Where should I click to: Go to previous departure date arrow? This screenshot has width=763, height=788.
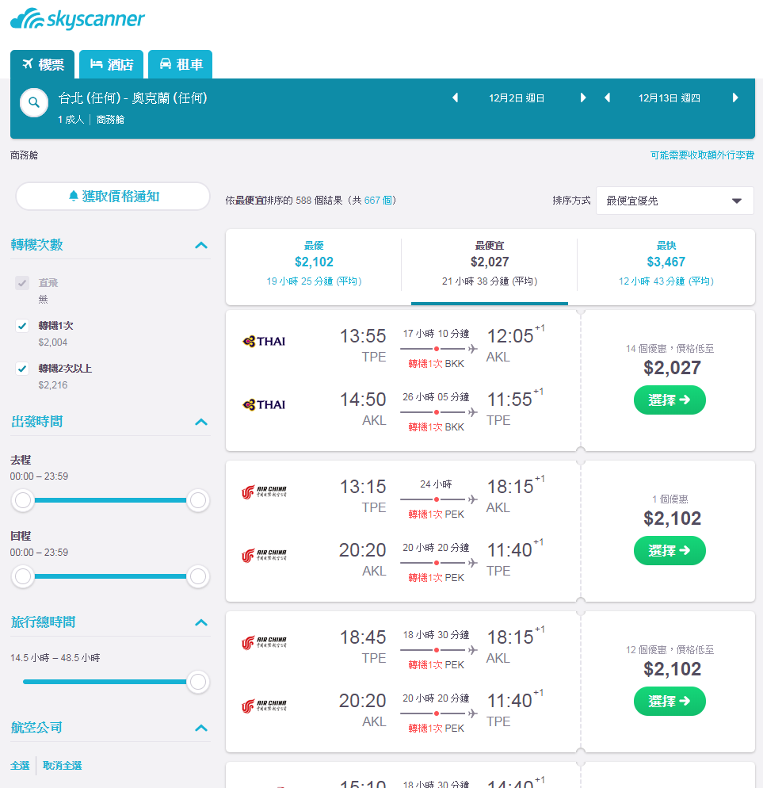[455, 98]
